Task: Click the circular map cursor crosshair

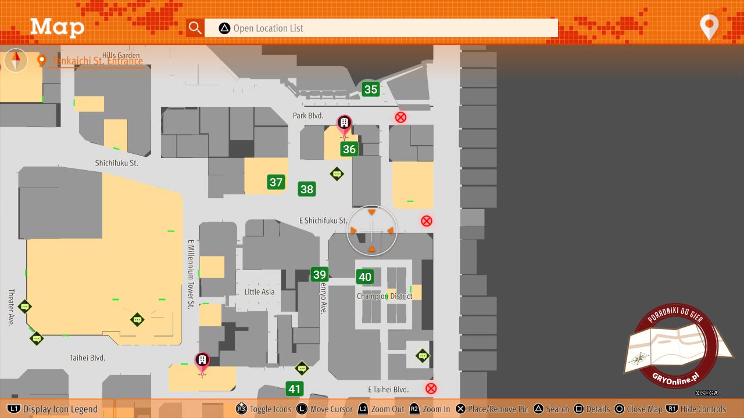Action: click(x=372, y=230)
